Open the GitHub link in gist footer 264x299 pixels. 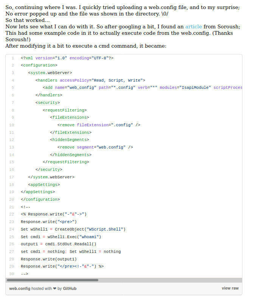tap(70, 288)
